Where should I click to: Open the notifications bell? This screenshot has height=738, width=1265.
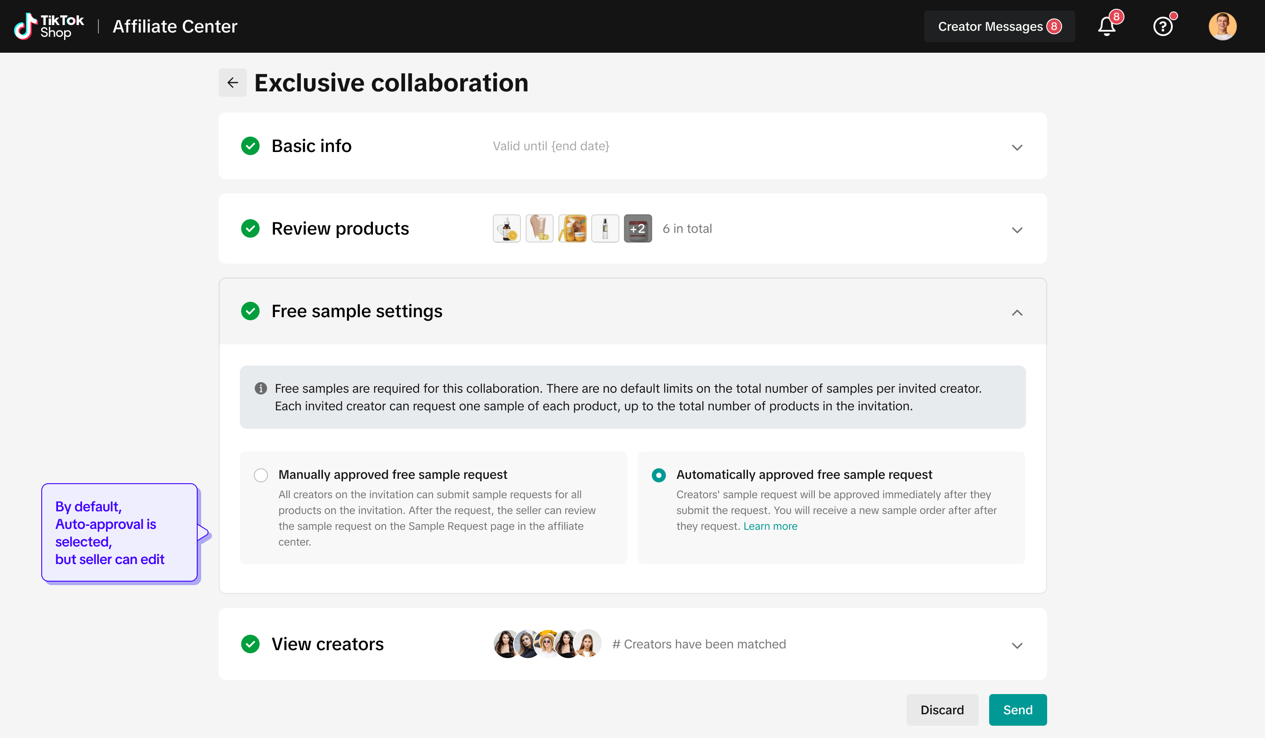tap(1106, 26)
